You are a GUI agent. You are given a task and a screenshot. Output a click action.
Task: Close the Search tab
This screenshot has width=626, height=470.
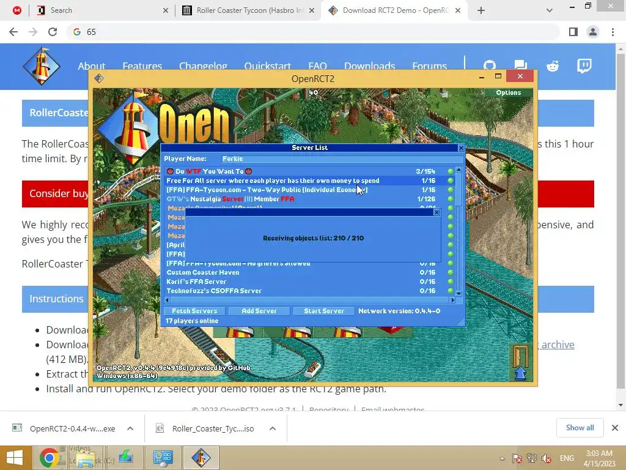coord(165,10)
